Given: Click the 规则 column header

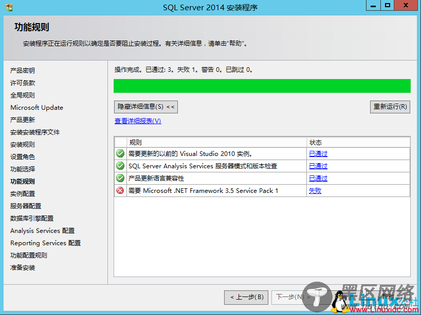Looking at the screenshot, I should tap(216, 143).
